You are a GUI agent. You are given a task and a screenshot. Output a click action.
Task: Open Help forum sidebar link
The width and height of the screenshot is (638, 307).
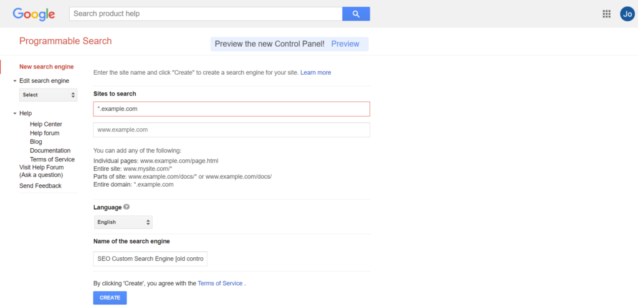point(44,133)
